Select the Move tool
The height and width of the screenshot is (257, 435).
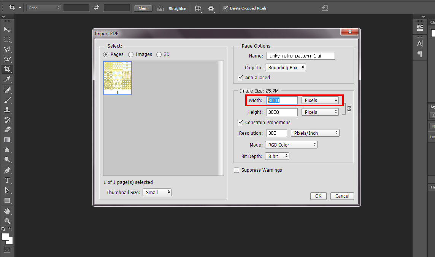(7, 29)
